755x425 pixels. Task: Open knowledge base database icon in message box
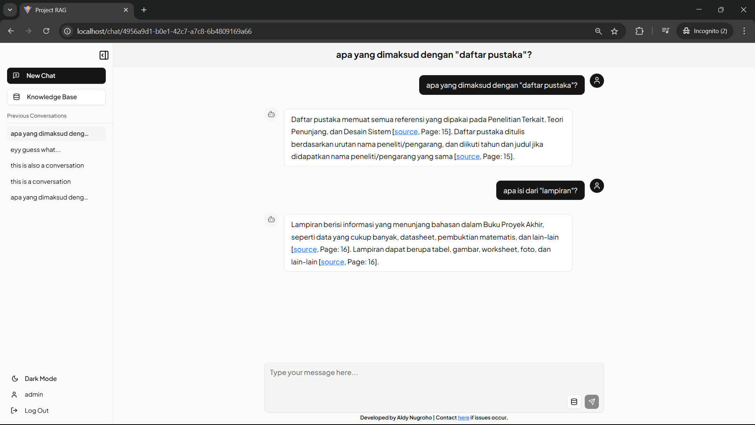574,402
